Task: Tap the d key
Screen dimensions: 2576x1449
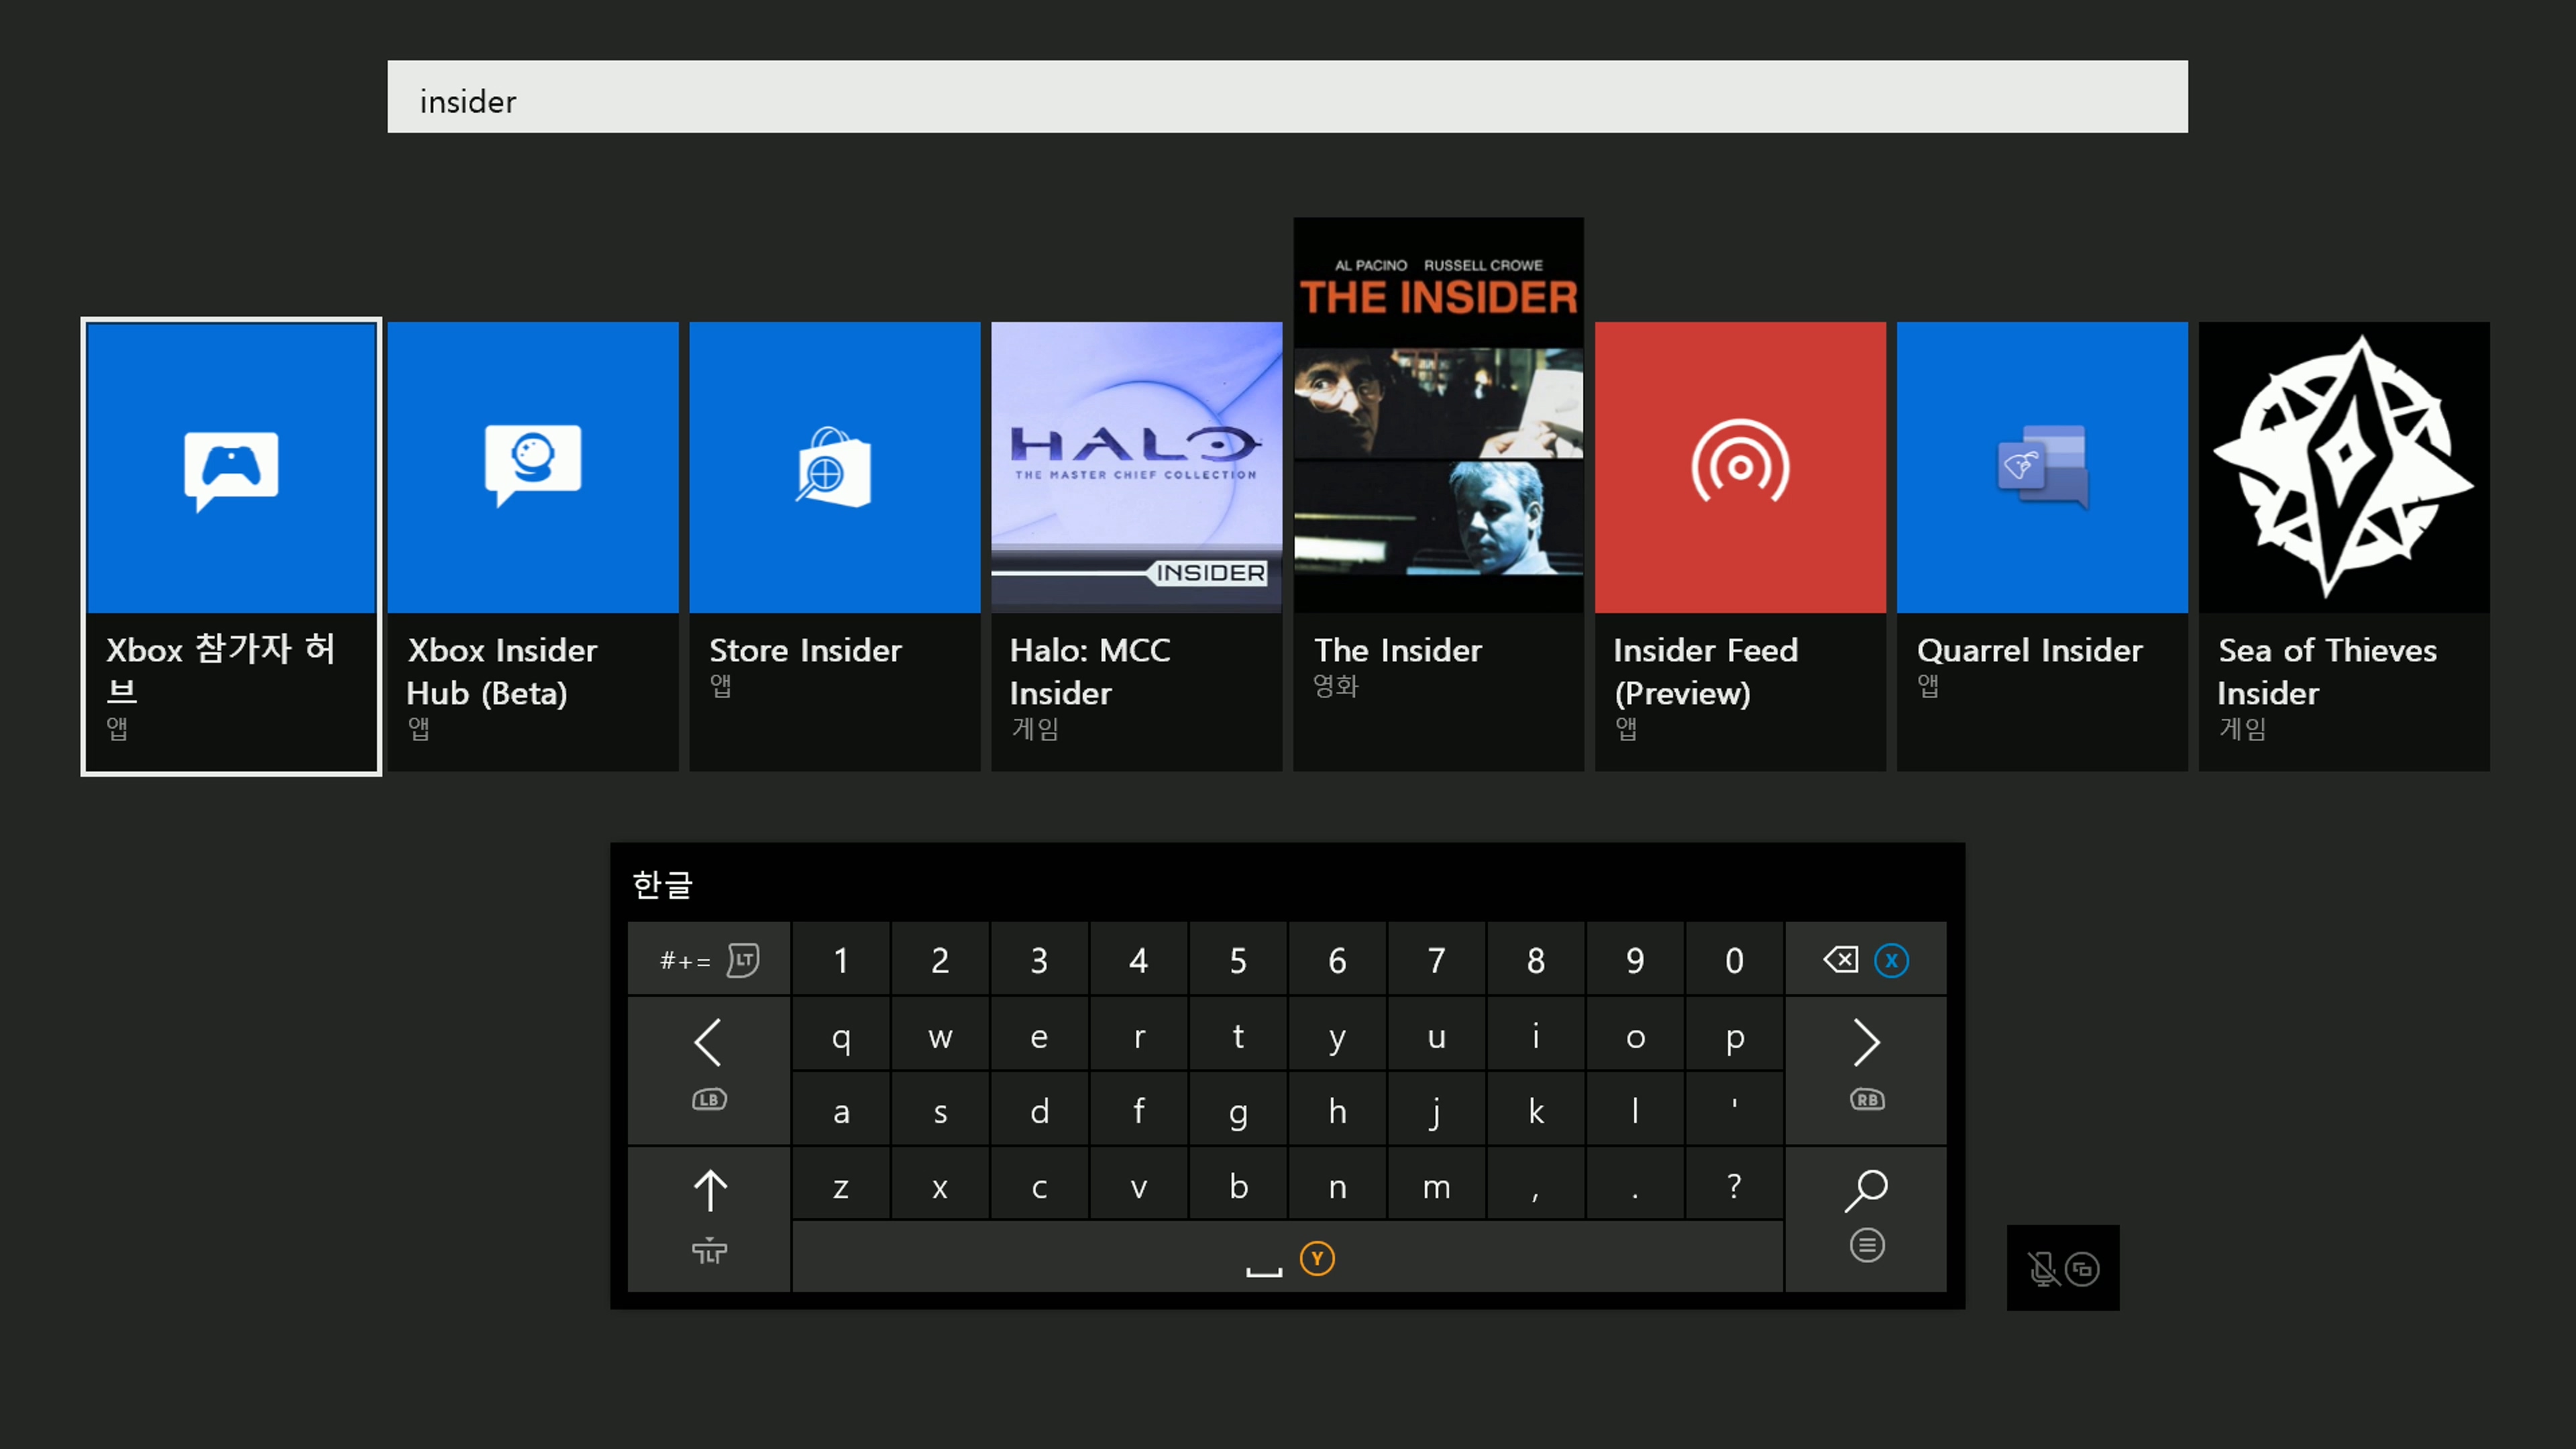Action: [1039, 1110]
